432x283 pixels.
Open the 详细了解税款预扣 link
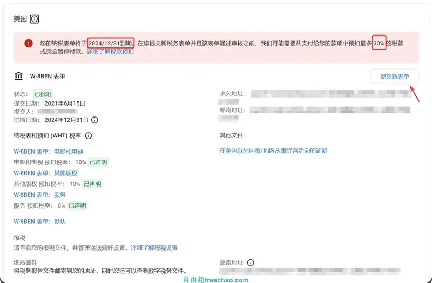click(x=111, y=51)
